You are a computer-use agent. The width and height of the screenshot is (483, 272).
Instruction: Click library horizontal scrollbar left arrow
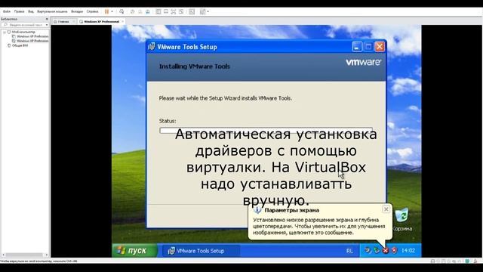[x=4, y=255]
